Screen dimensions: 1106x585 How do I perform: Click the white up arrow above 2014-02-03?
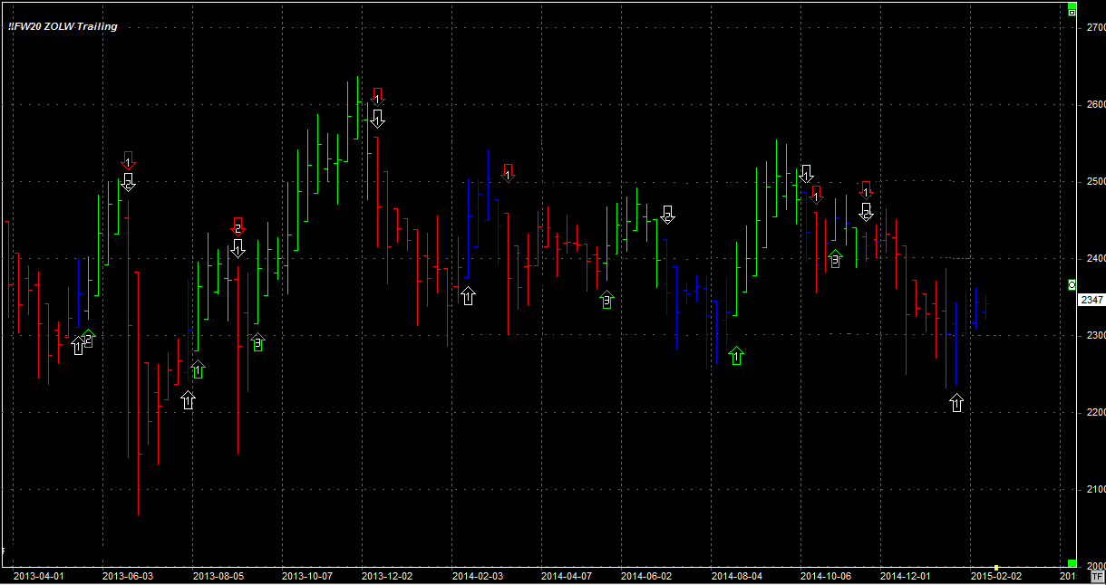[x=468, y=295]
